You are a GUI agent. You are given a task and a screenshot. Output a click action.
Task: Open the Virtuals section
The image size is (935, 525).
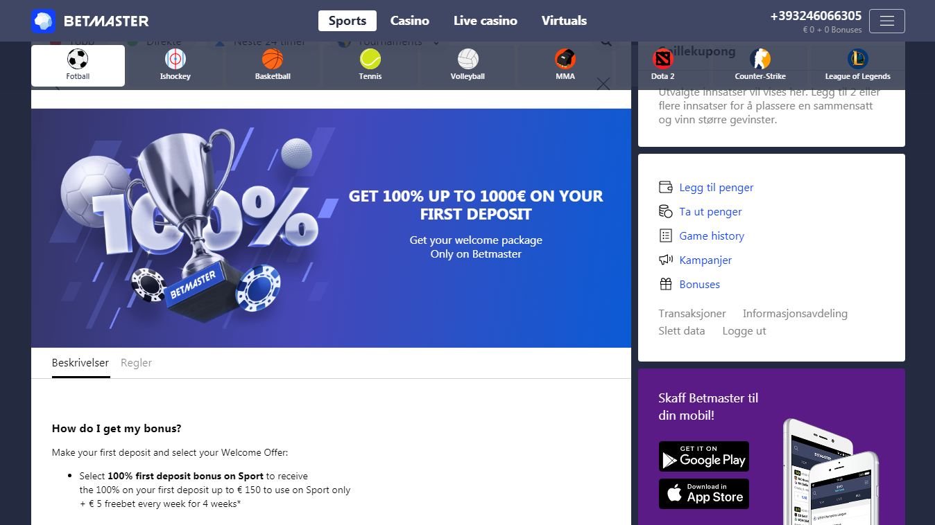pos(564,21)
